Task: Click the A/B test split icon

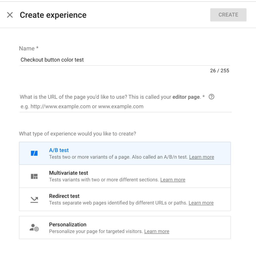Action: pos(34,153)
